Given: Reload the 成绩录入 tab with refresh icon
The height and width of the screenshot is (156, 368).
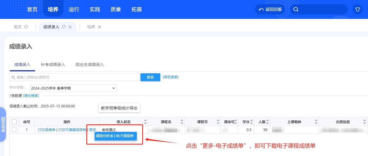Looking at the screenshot, I should (64, 27).
